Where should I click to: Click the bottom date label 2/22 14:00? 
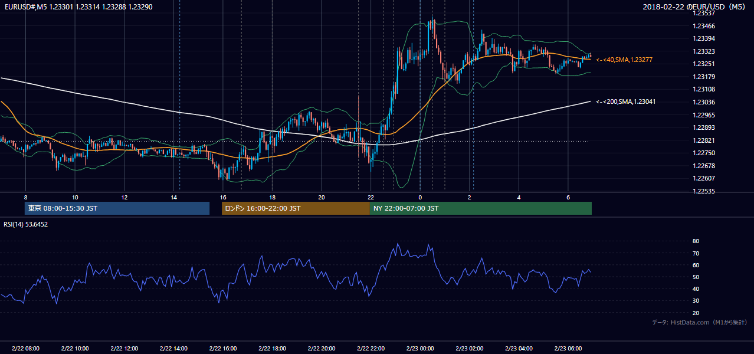[173, 349]
